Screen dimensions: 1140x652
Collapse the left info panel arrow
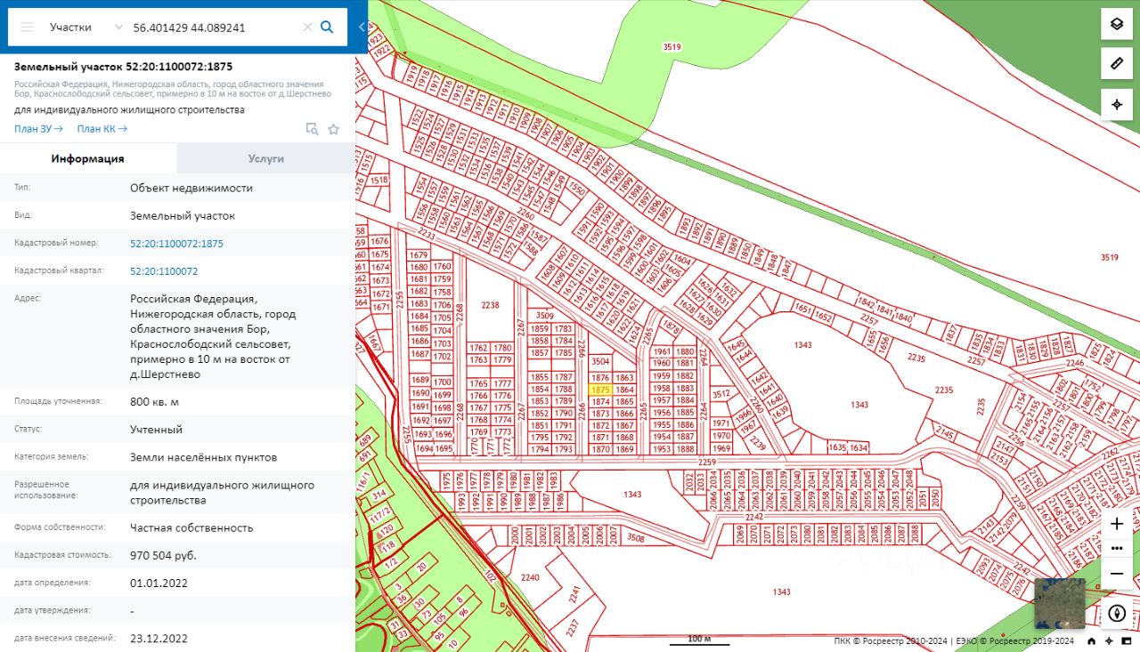(x=362, y=27)
